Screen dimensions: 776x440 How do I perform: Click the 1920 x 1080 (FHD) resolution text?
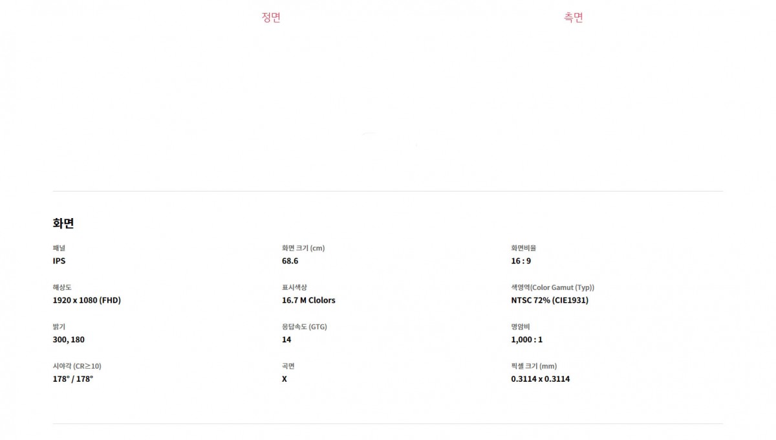(x=87, y=300)
